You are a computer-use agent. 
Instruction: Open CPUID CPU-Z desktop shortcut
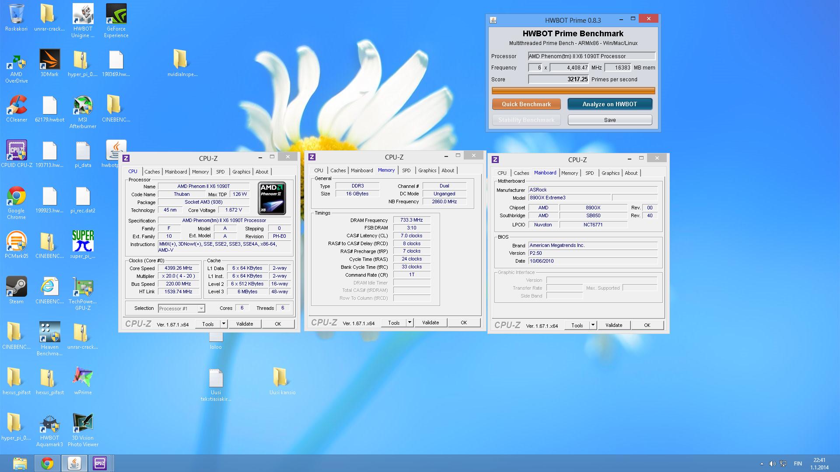pos(16,153)
